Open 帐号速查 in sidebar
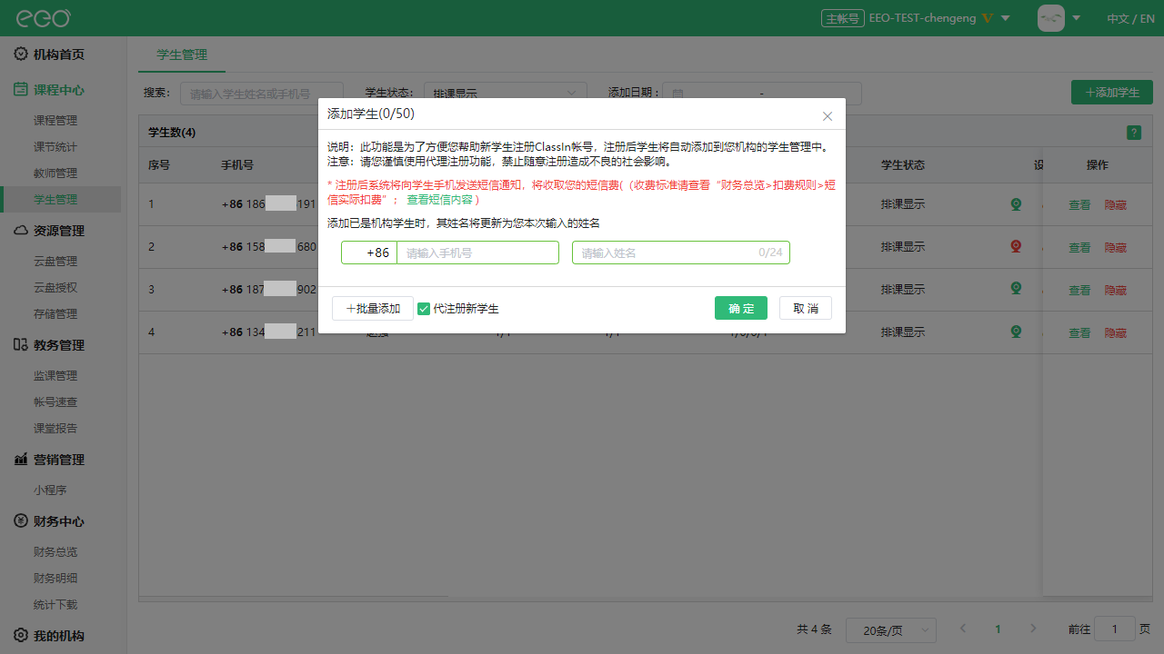Screen dimensions: 1164x654 [x=55, y=401]
